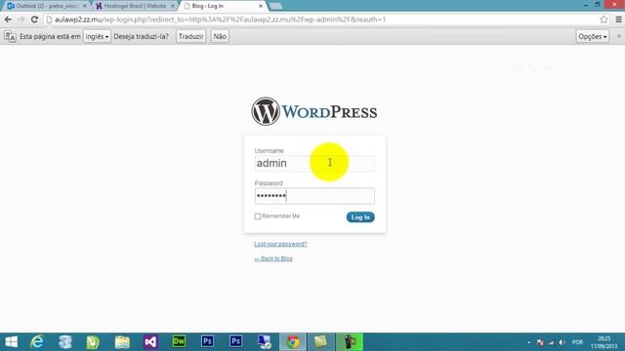Open a new browser tab

point(275,6)
